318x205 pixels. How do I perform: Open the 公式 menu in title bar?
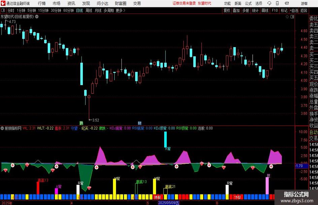(x=248, y=3)
